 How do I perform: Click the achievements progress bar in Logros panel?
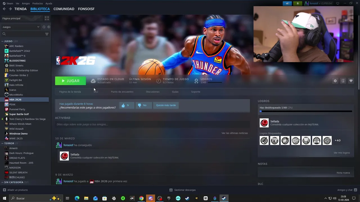click(306, 111)
